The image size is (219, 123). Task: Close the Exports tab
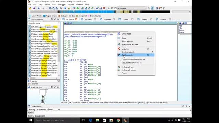170,19
